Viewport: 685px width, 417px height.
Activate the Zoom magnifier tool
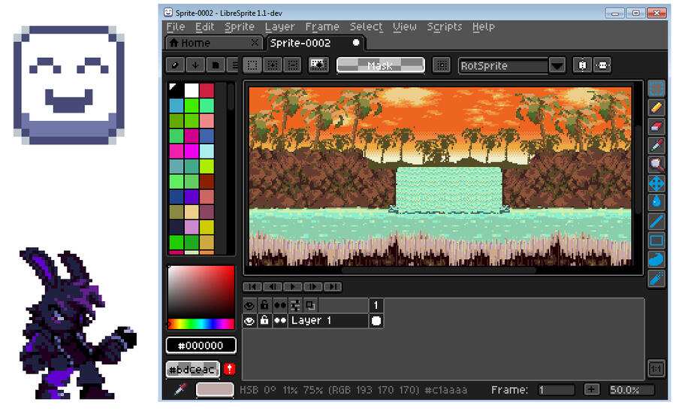coord(656,165)
